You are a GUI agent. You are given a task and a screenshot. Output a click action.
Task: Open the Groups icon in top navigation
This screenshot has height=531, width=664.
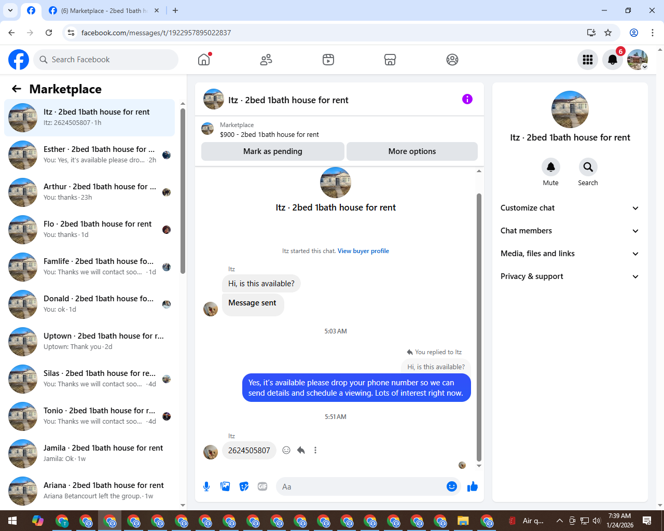(452, 60)
